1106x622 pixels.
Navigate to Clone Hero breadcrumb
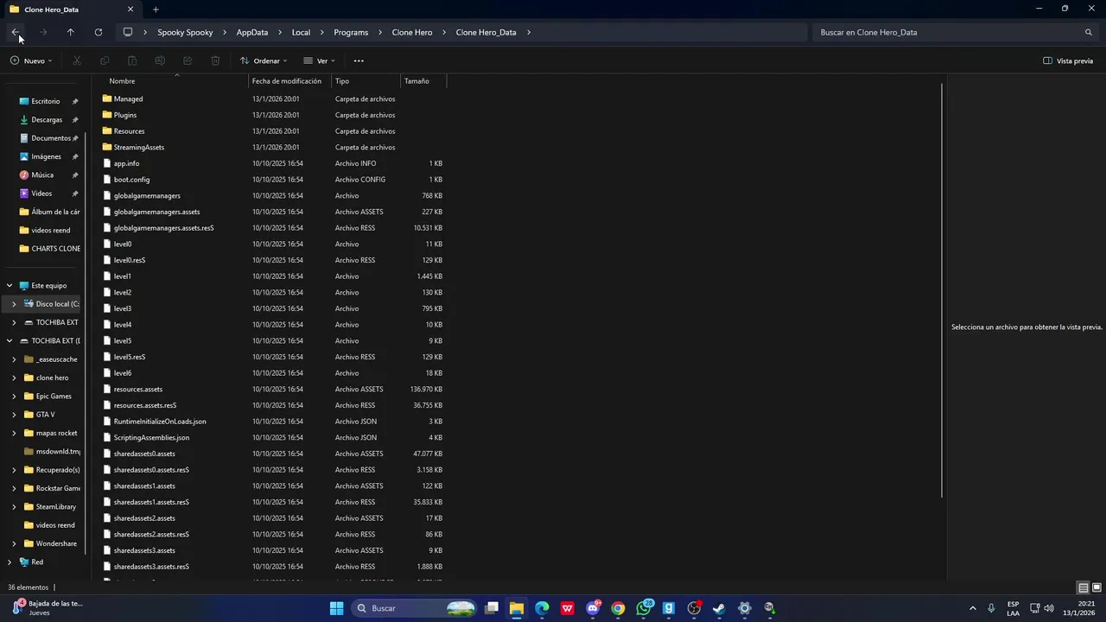[412, 32]
